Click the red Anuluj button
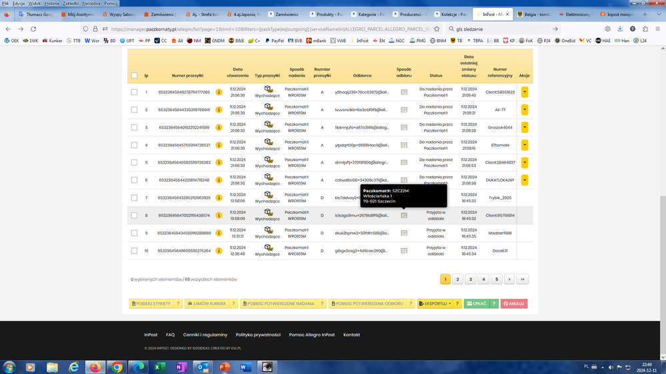The height and width of the screenshot is (374, 666). click(x=514, y=303)
